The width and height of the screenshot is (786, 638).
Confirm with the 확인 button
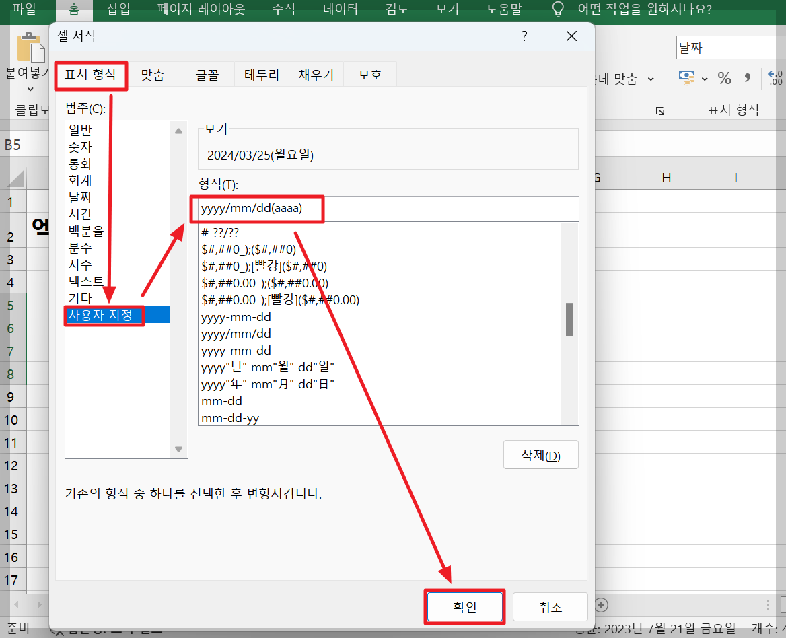[464, 606]
